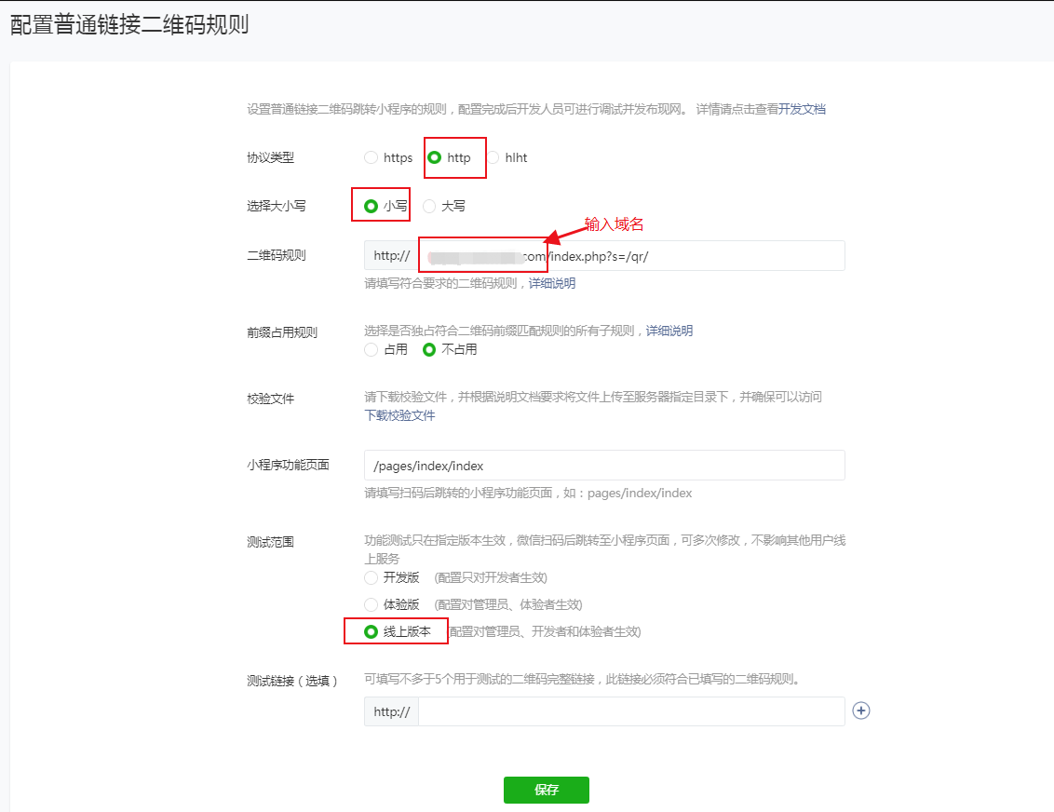1054x812 pixels.
Task: Focus the 二维码规则 URL input field
Action: point(631,255)
